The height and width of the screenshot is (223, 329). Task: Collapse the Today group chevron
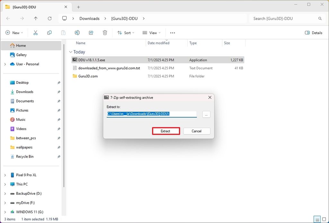point(71,52)
